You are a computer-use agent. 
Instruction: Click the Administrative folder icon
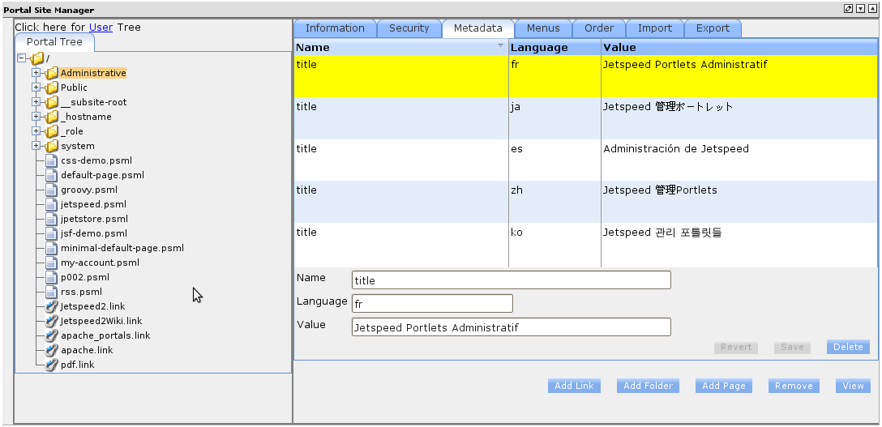point(52,74)
